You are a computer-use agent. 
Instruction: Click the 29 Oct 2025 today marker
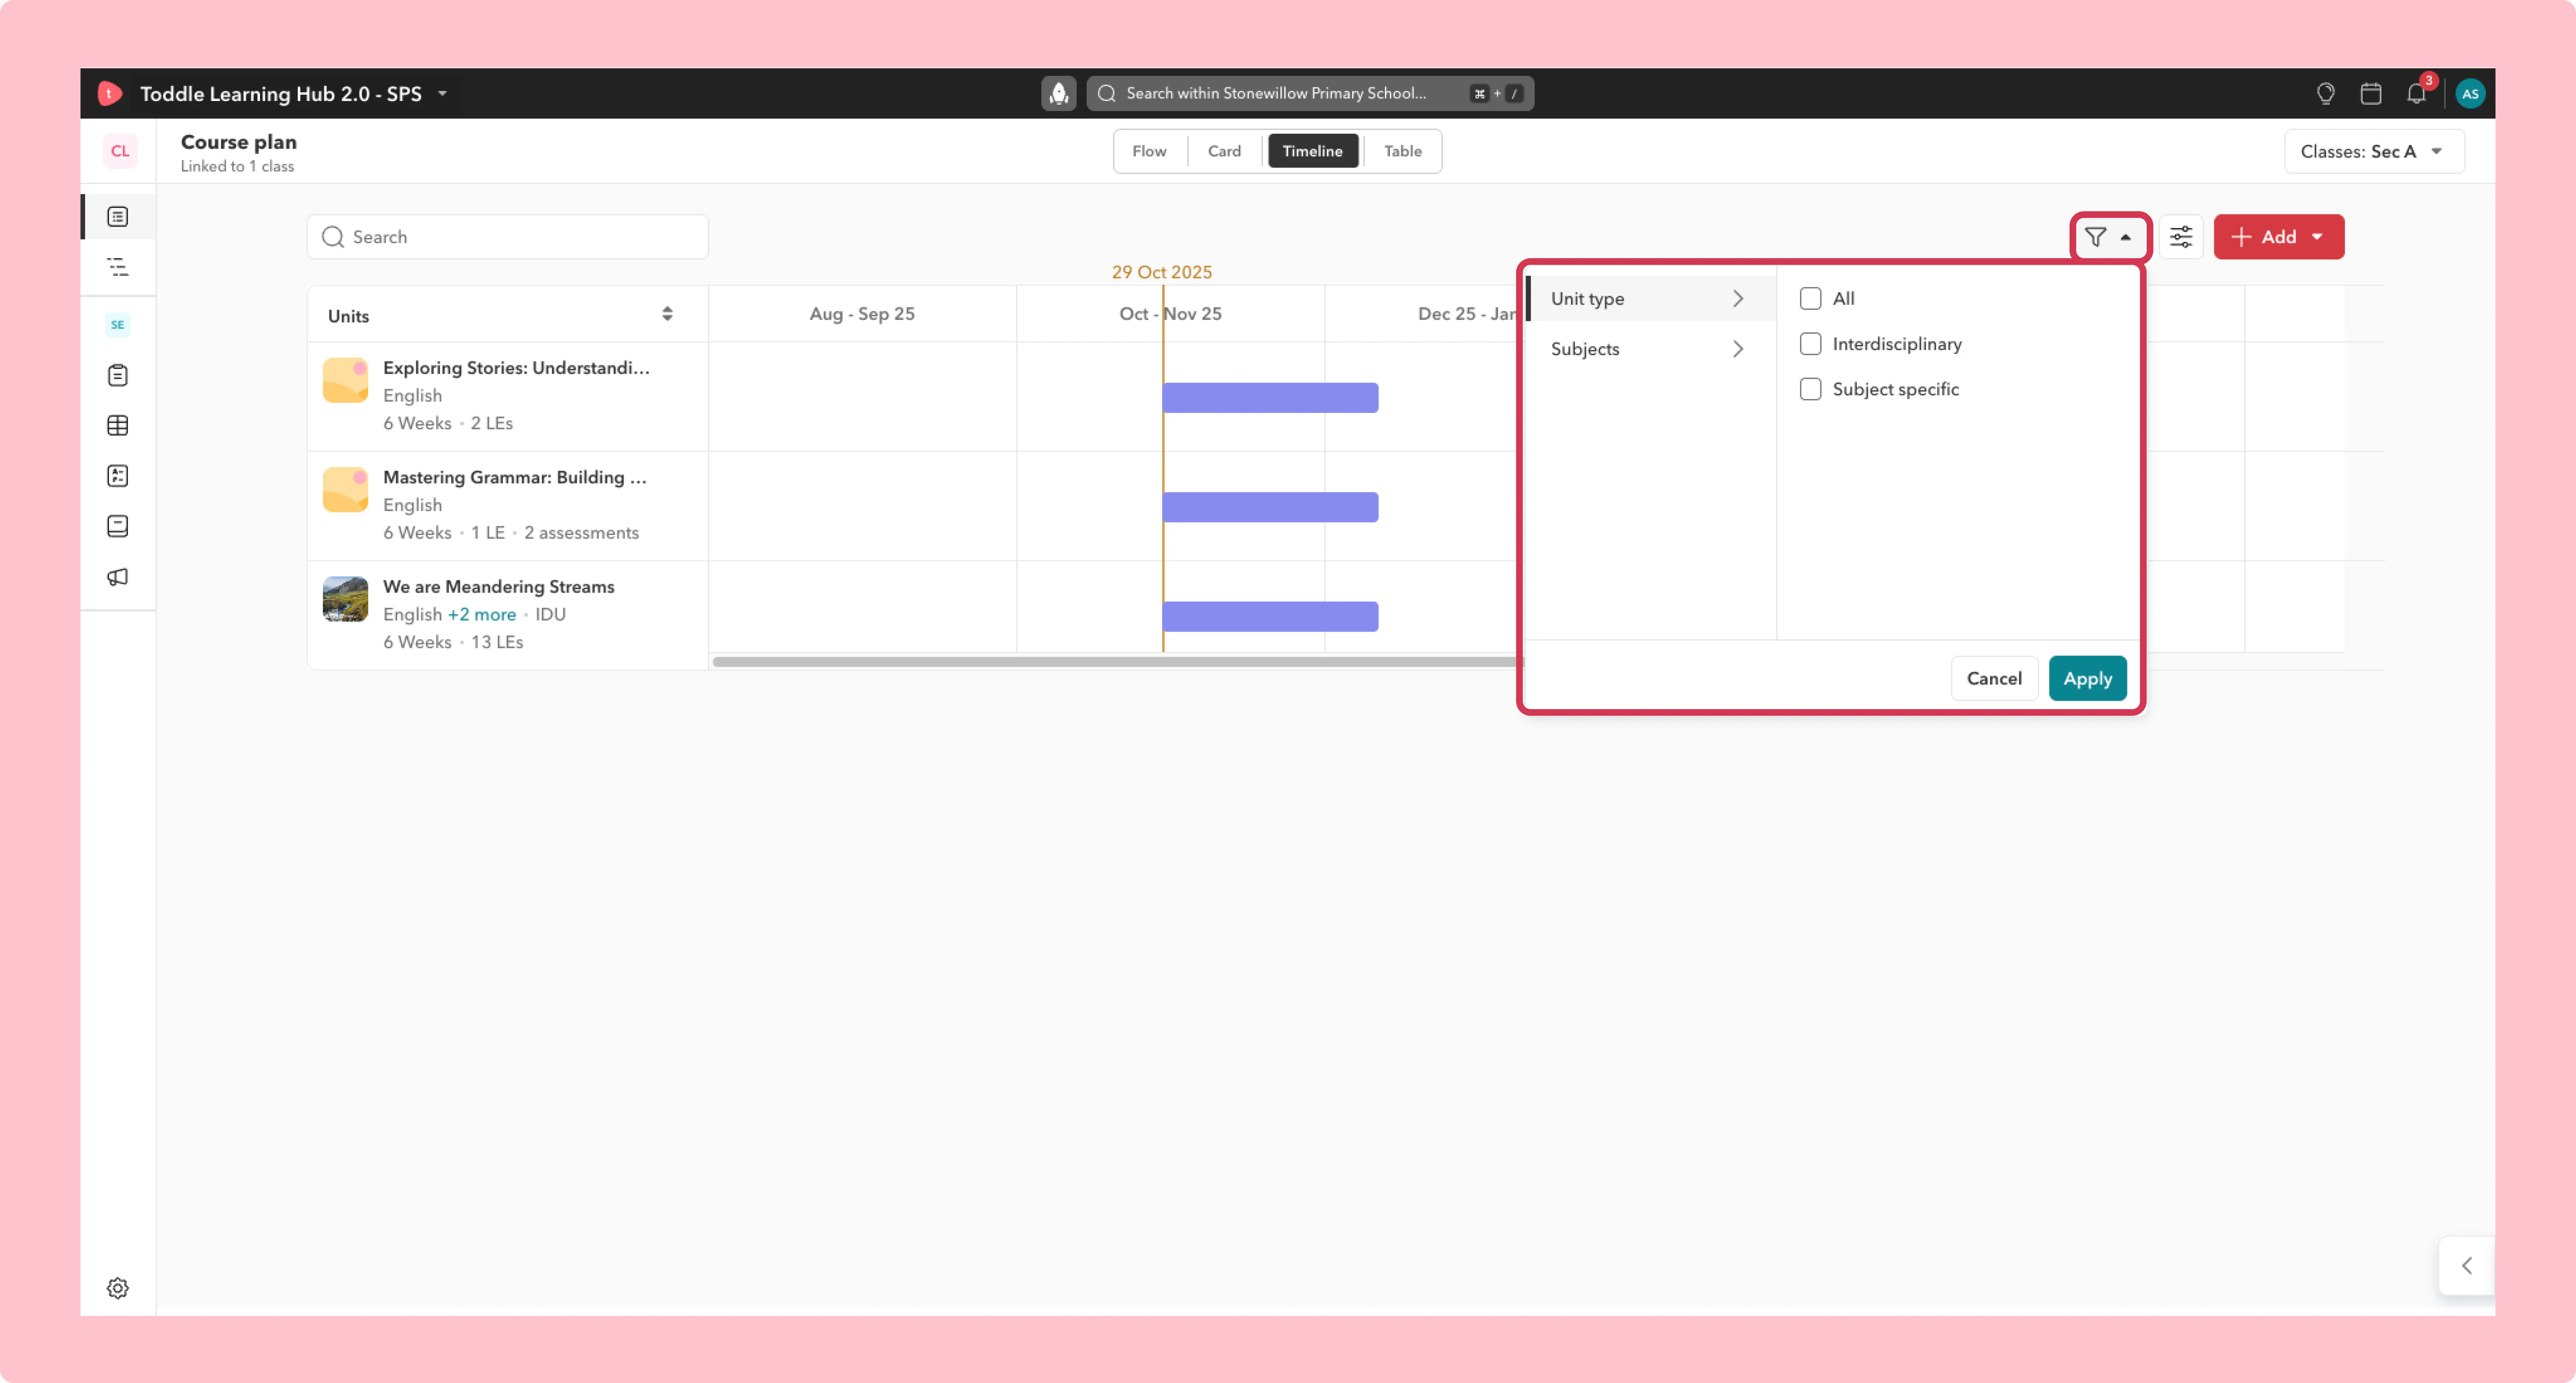[x=1161, y=272]
